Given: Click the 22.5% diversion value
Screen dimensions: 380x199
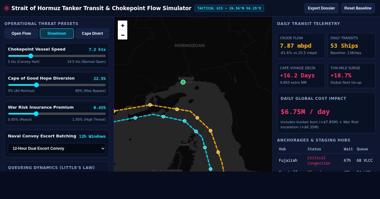Looking at the screenshot, I should pyautogui.click(x=99, y=79).
